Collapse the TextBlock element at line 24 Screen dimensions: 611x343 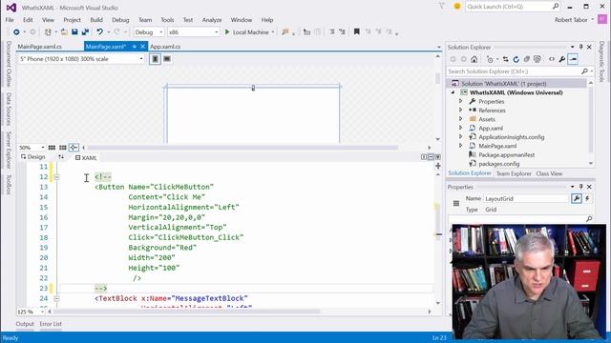[x=56, y=298]
